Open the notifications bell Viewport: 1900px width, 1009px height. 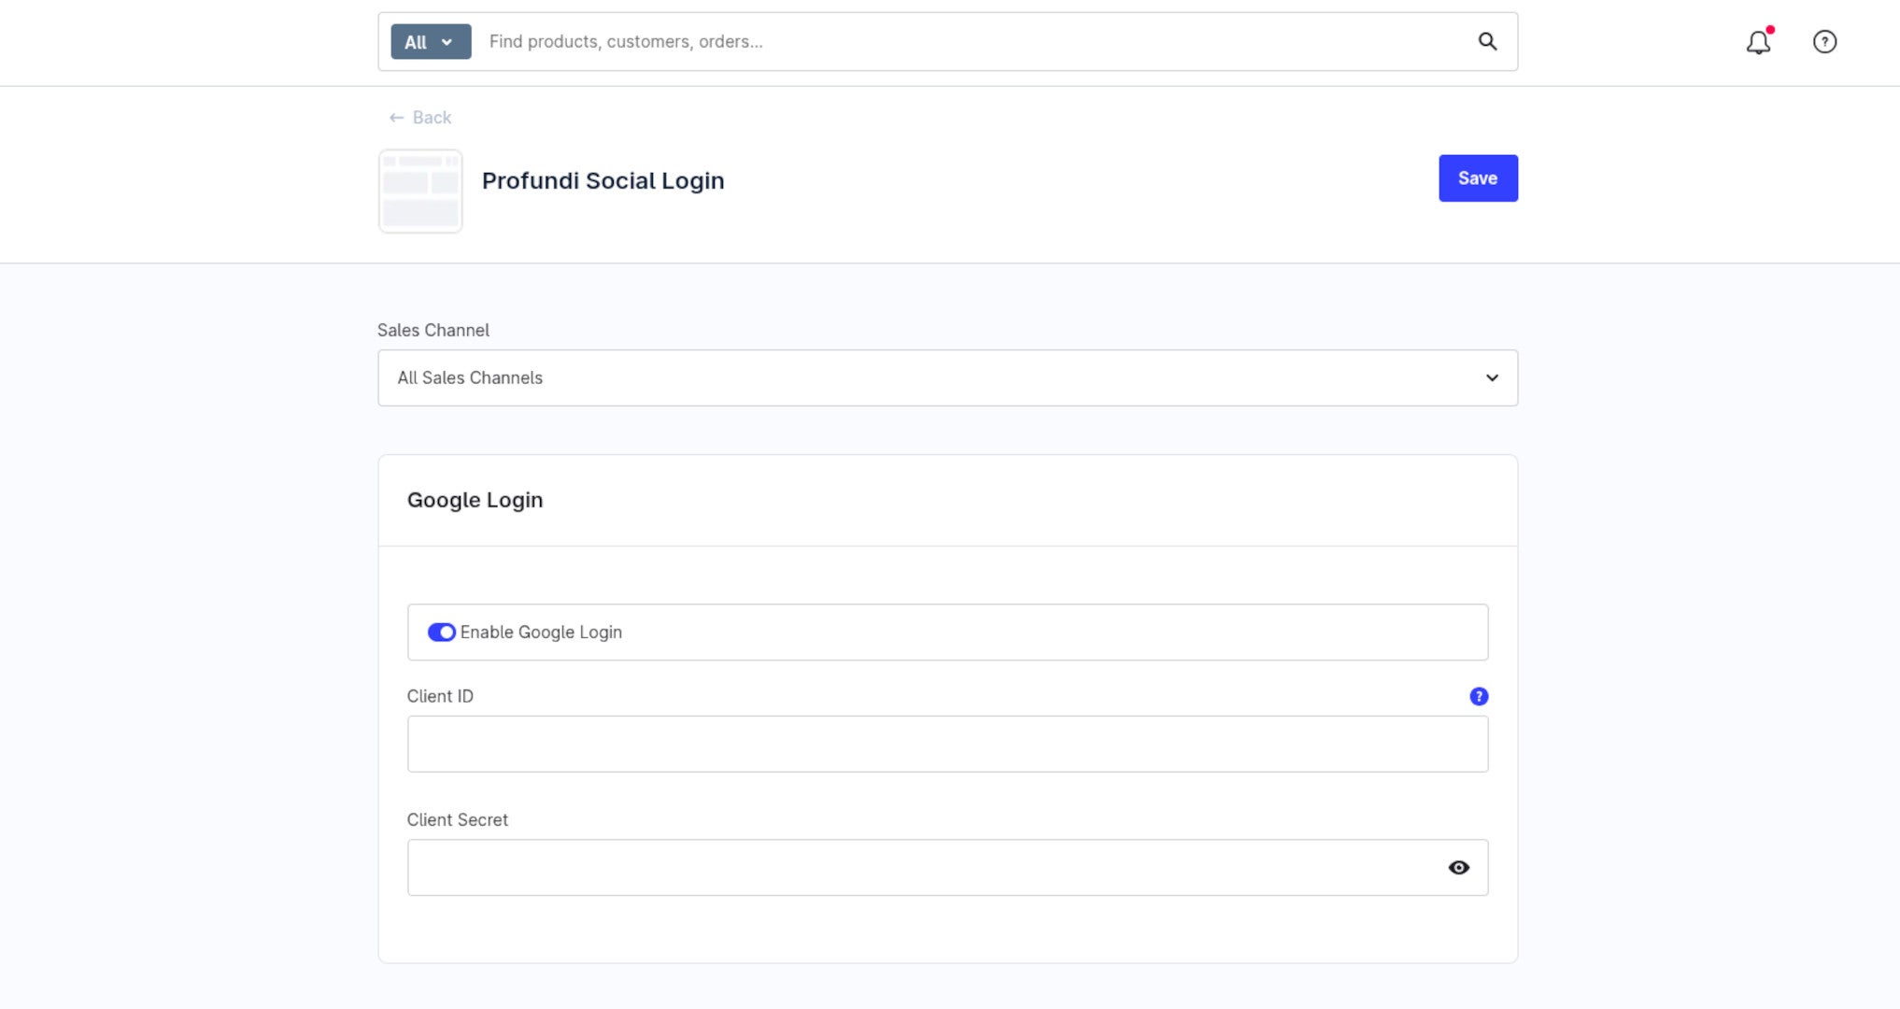coord(1759,41)
